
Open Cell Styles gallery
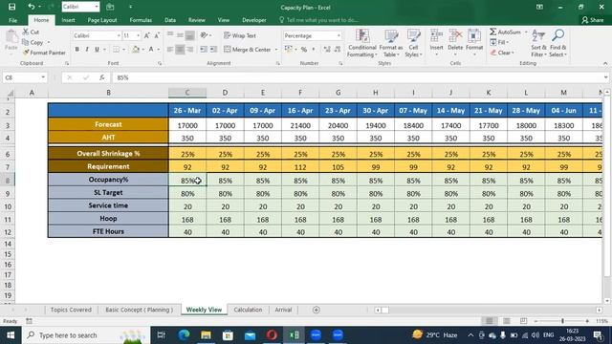[413, 43]
